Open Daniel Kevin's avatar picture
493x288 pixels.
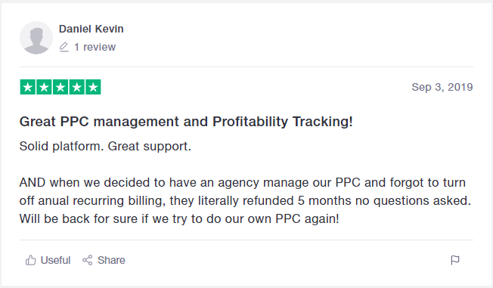pyautogui.click(x=36, y=38)
